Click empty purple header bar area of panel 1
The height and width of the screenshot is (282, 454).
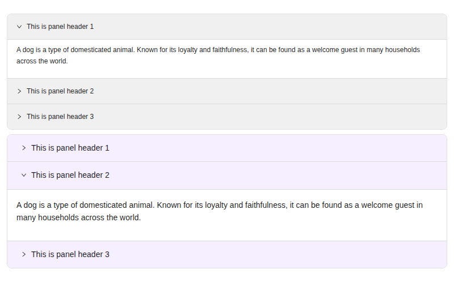[x=278, y=148]
